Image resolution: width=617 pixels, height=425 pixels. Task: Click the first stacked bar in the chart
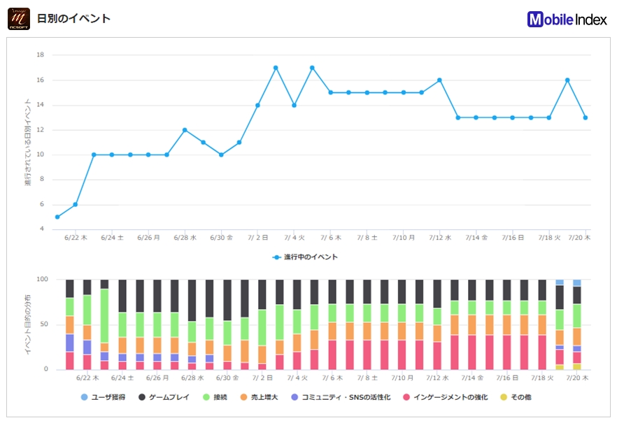point(70,324)
